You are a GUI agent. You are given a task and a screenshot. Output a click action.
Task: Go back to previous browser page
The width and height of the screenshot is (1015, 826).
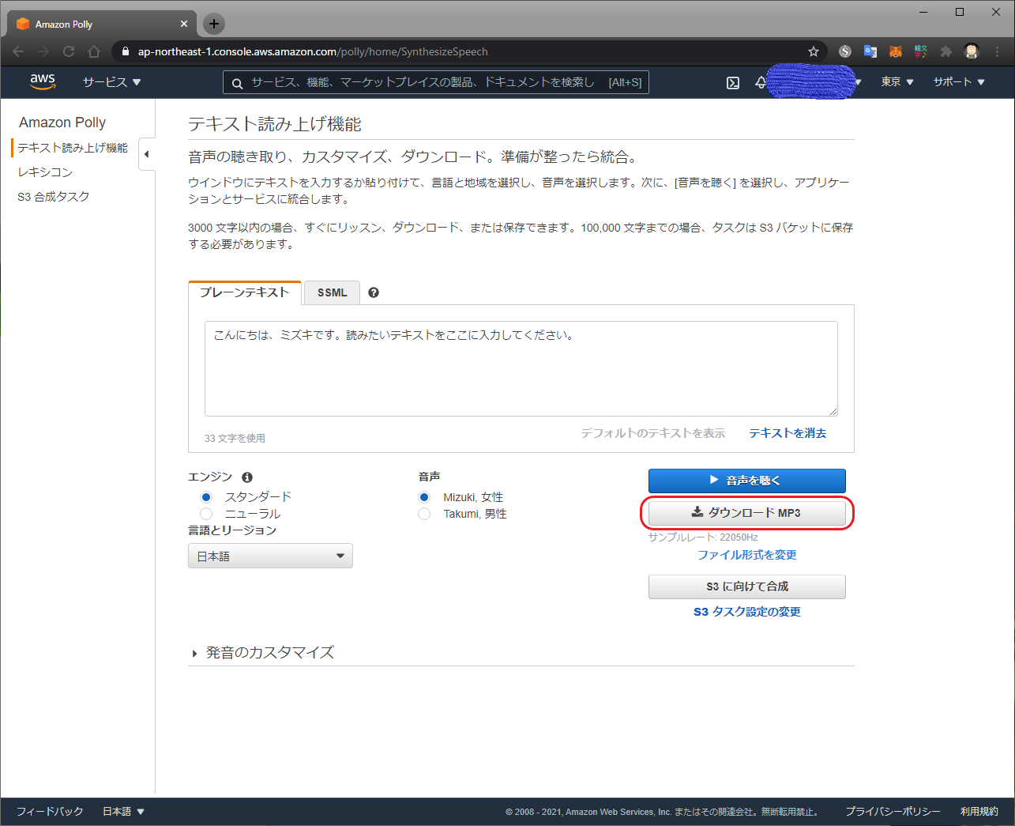tap(18, 51)
